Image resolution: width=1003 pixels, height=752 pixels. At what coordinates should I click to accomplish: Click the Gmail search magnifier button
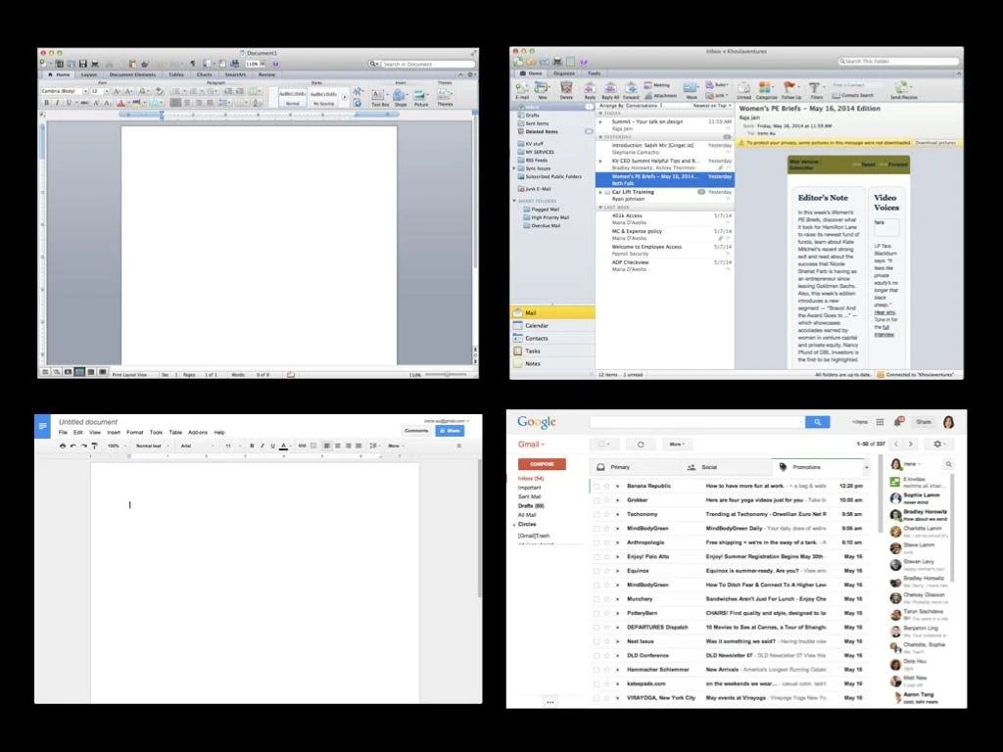[x=817, y=422]
